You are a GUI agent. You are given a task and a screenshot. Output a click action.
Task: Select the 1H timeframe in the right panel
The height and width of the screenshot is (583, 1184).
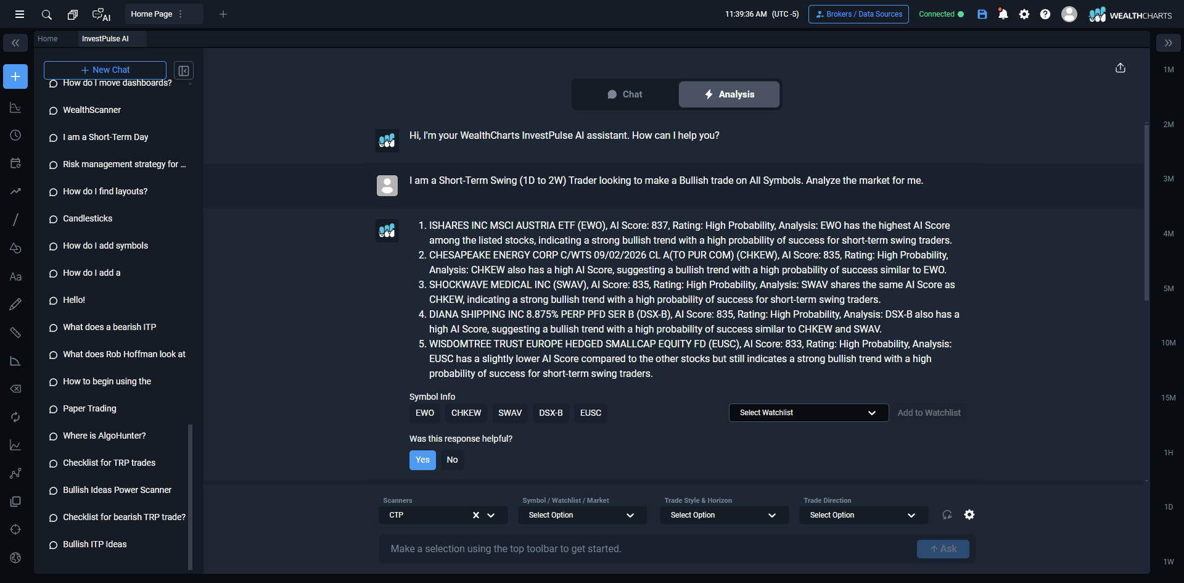point(1169,453)
